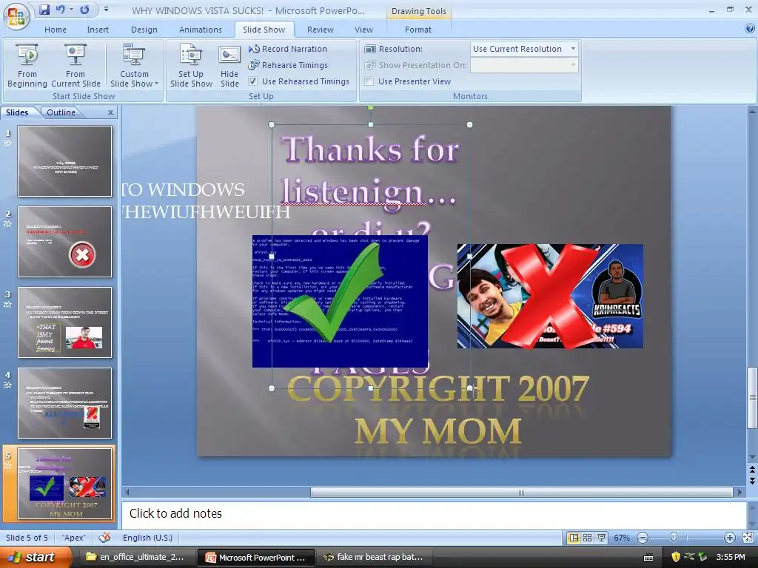Select slide 3 thumbnail

pos(65,322)
